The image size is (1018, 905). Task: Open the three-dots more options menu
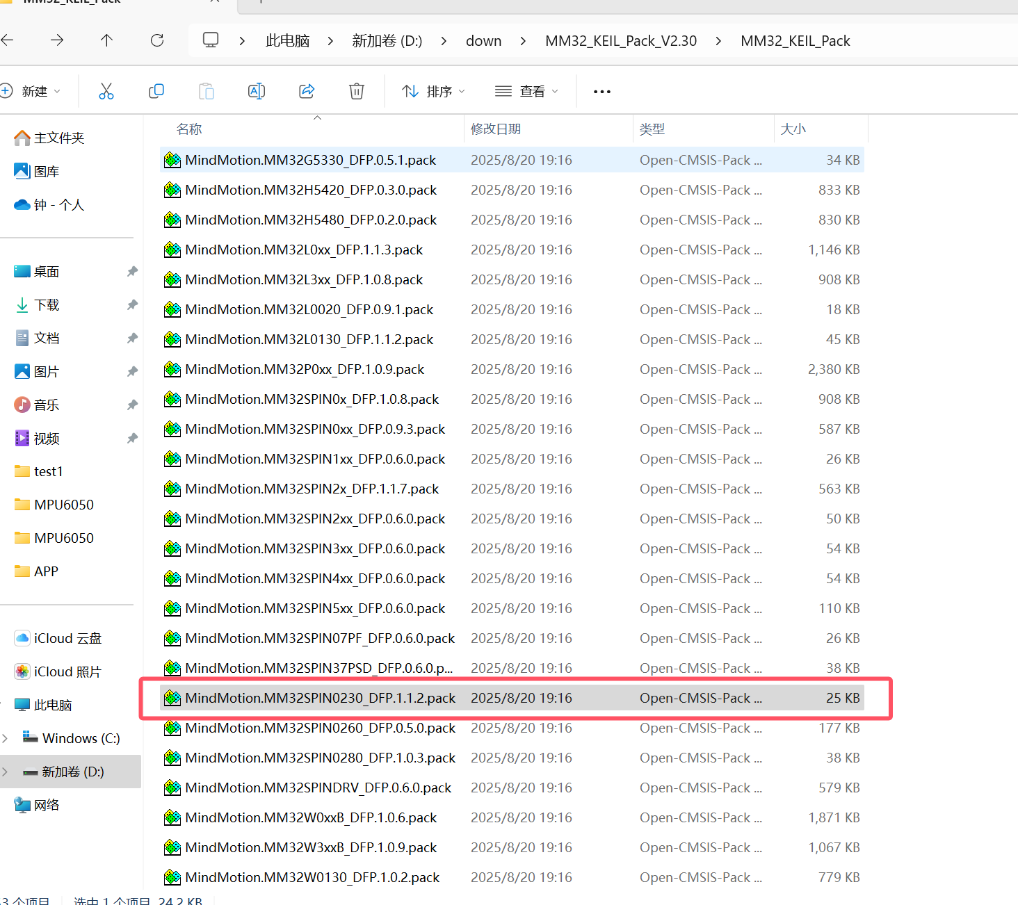point(602,92)
